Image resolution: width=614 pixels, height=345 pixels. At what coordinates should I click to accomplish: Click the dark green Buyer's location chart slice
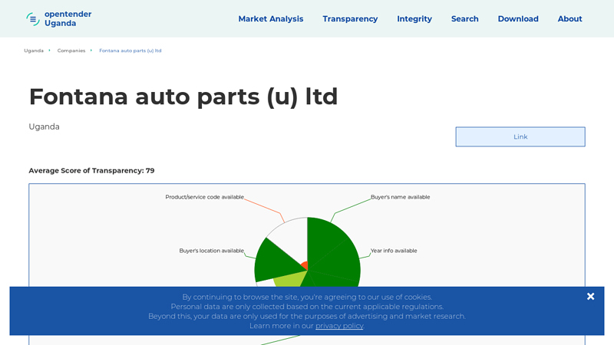tap(276, 261)
